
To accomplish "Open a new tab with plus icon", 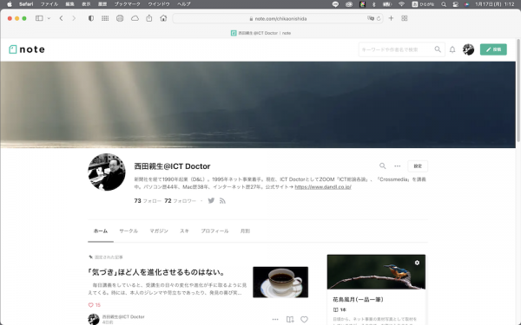I will tap(391, 18).
